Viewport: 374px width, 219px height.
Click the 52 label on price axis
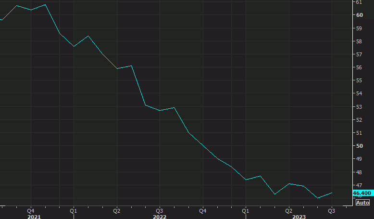pos(359,120)
